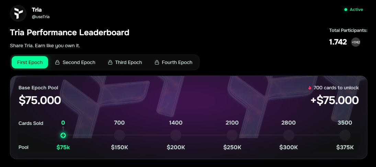The width and height of the screenshot is (376, 167).
Task: Click the green lightning bolt progress marker
Action: click(63, 135)
